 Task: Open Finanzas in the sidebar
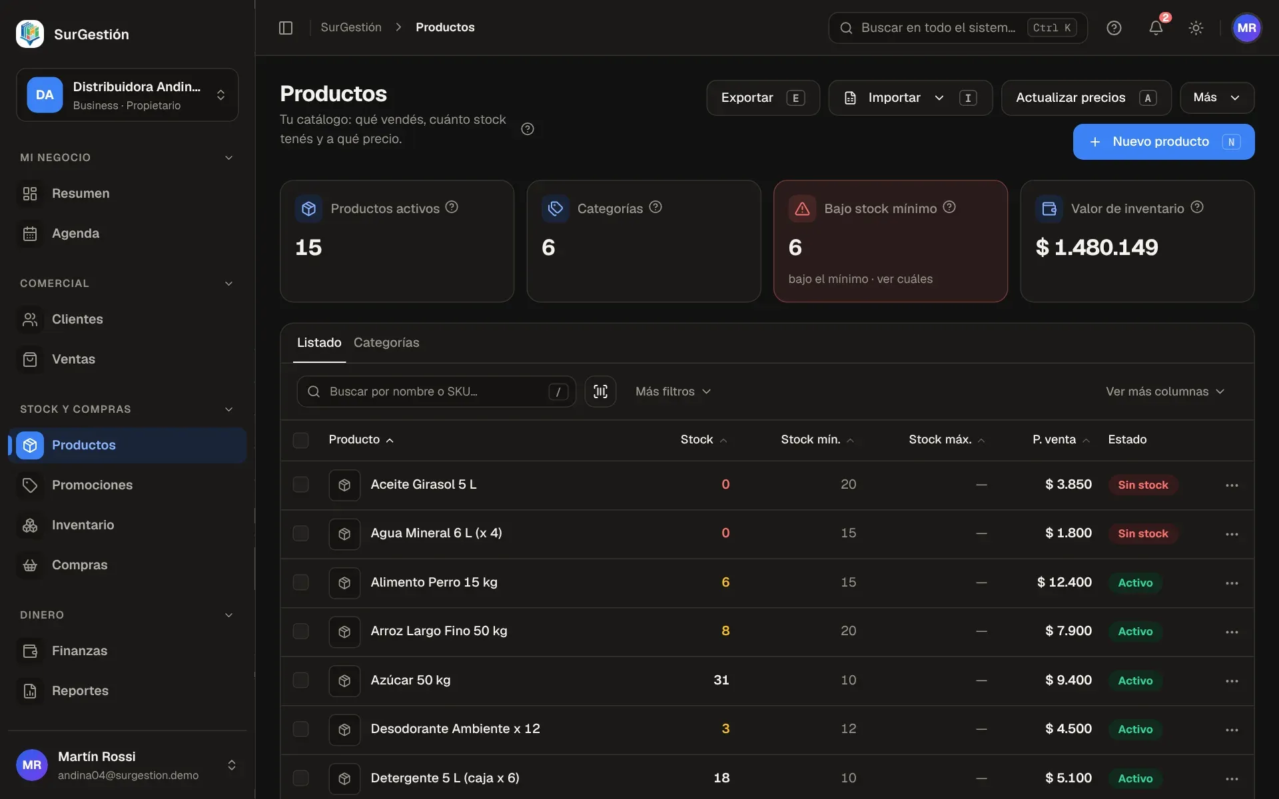point(127,651)
